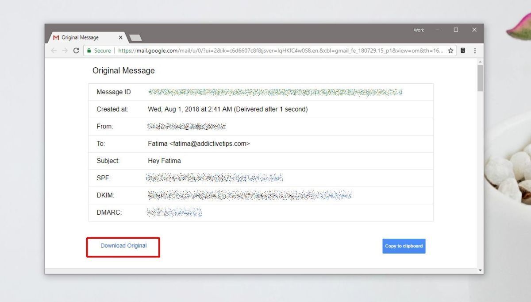Select the Original Message tab
Screen dimensions: 531x302
pyautogui.click(x=88, y=38)
